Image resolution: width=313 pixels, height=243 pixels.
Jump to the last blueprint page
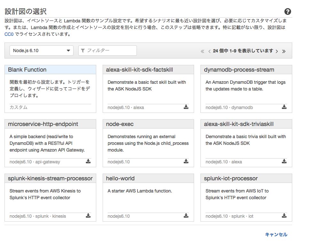[284, 51]
